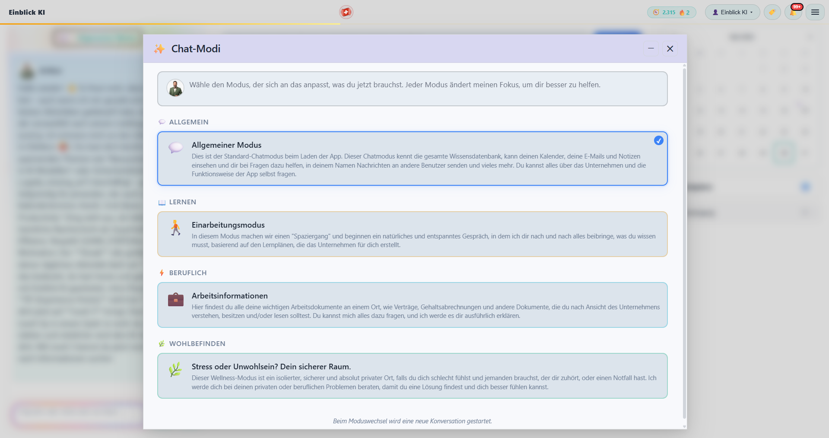The height and width of the screenshot is (438, 829).
Task: Close the Chat-Modi dialog
Action: coord(670,48)
